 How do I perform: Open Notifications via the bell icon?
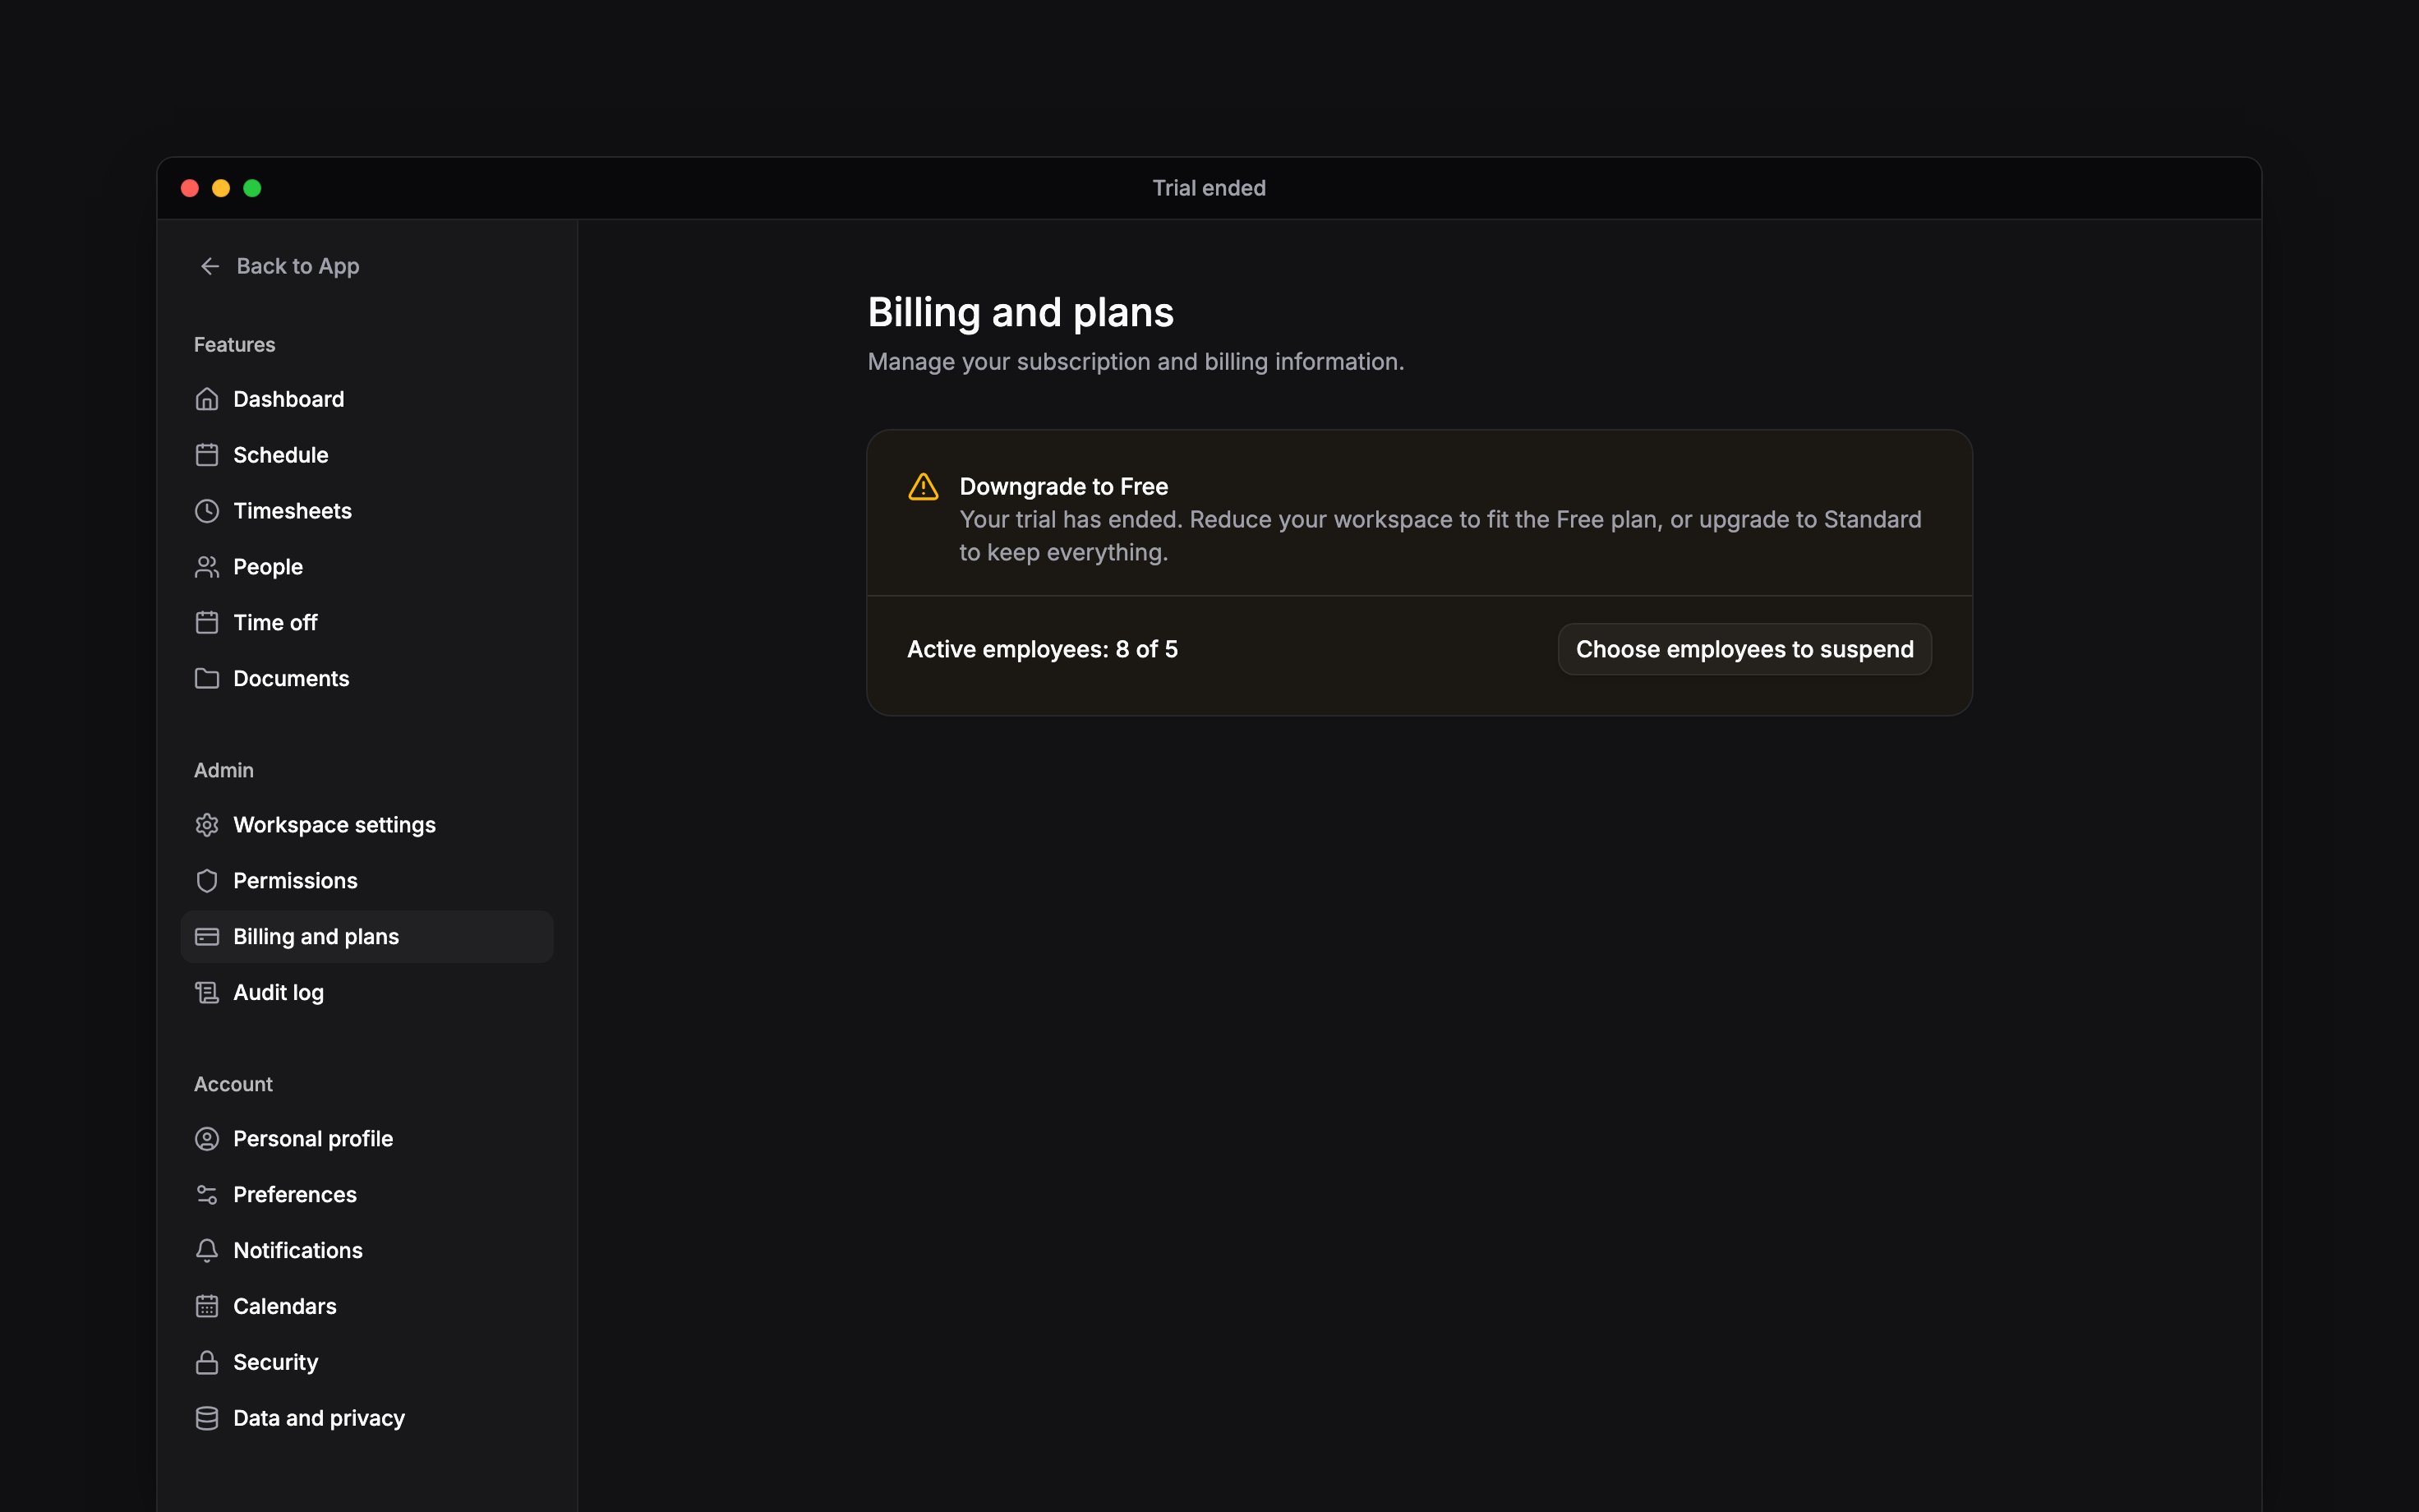[x=207, y=1251]
